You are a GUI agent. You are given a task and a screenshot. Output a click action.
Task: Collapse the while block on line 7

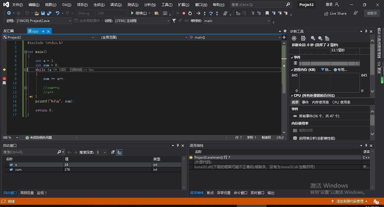pos(26,70)
